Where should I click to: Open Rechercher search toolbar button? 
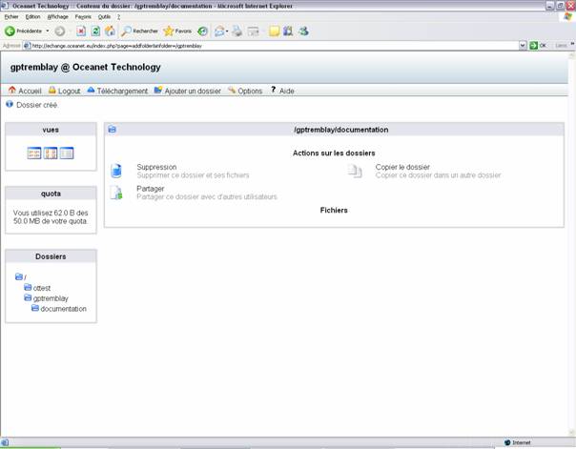[140, 31]
